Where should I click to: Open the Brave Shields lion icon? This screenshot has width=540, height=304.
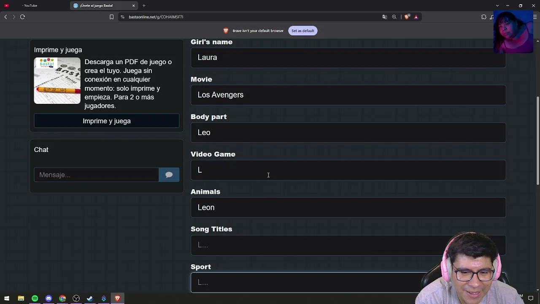407,17
